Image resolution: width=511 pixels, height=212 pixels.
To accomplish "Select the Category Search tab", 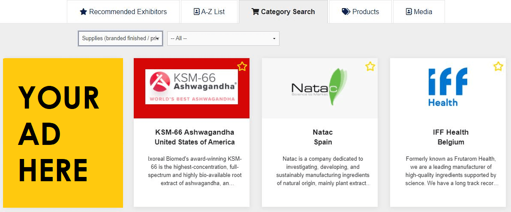I will tap(283, 12).
